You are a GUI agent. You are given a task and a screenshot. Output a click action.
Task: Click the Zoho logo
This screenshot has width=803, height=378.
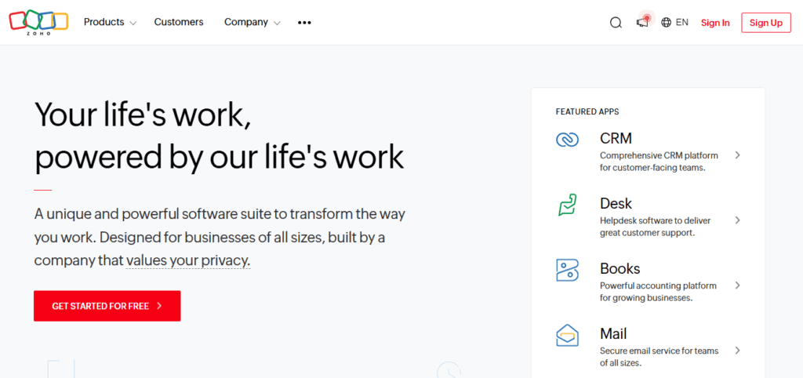[x=38, y=22]
